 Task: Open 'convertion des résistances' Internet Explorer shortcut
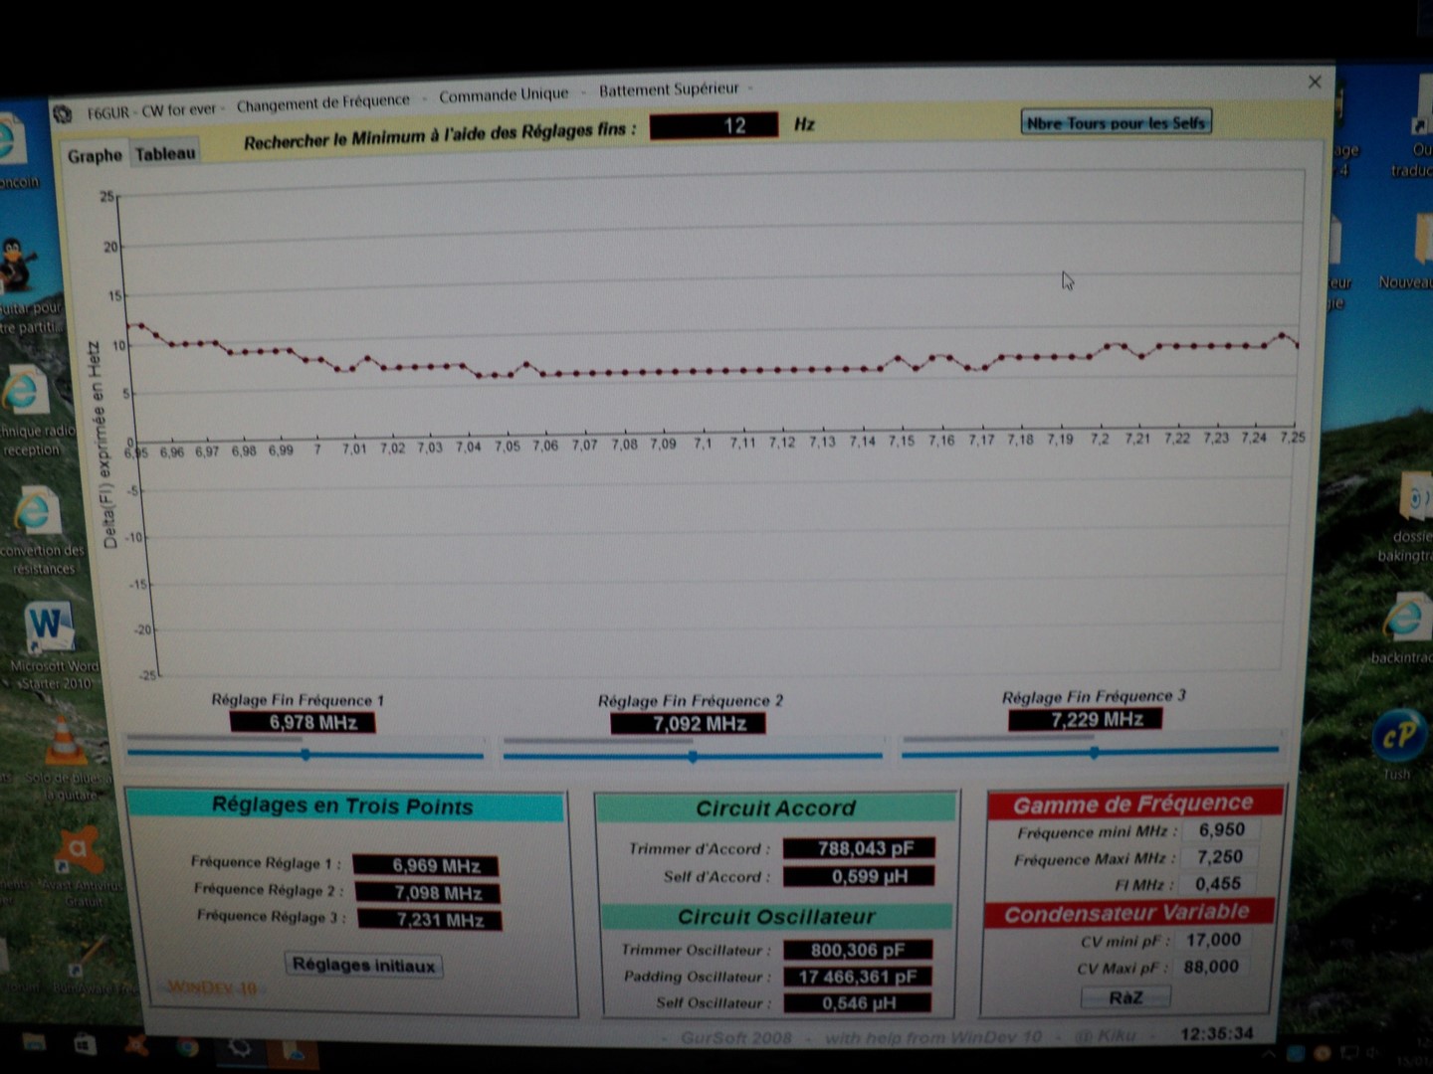36,513
